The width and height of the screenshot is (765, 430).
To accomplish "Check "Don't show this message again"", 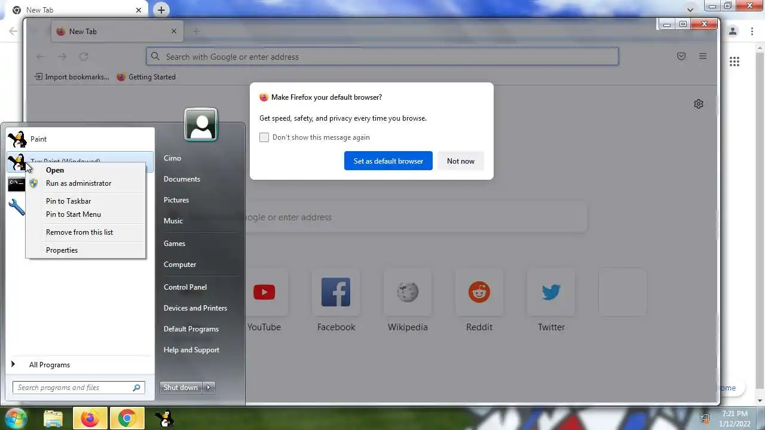I will [264, 137].
